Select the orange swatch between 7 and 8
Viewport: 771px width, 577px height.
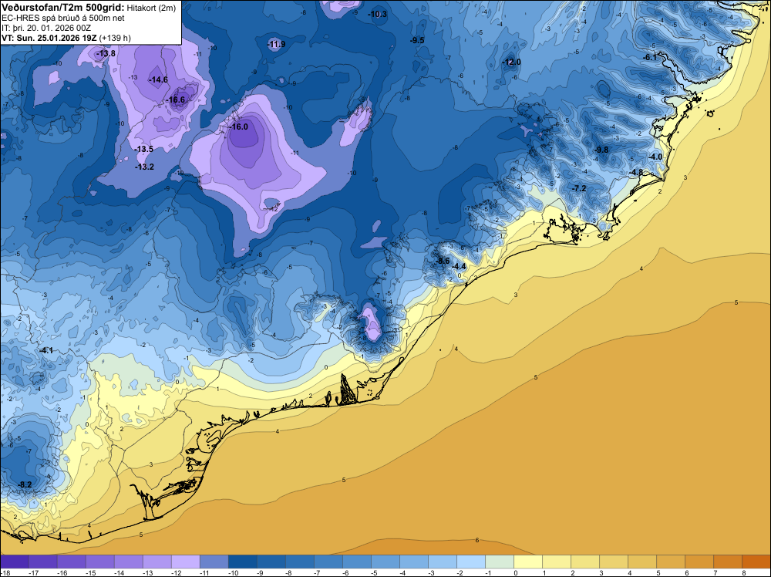tap(727, 562)
